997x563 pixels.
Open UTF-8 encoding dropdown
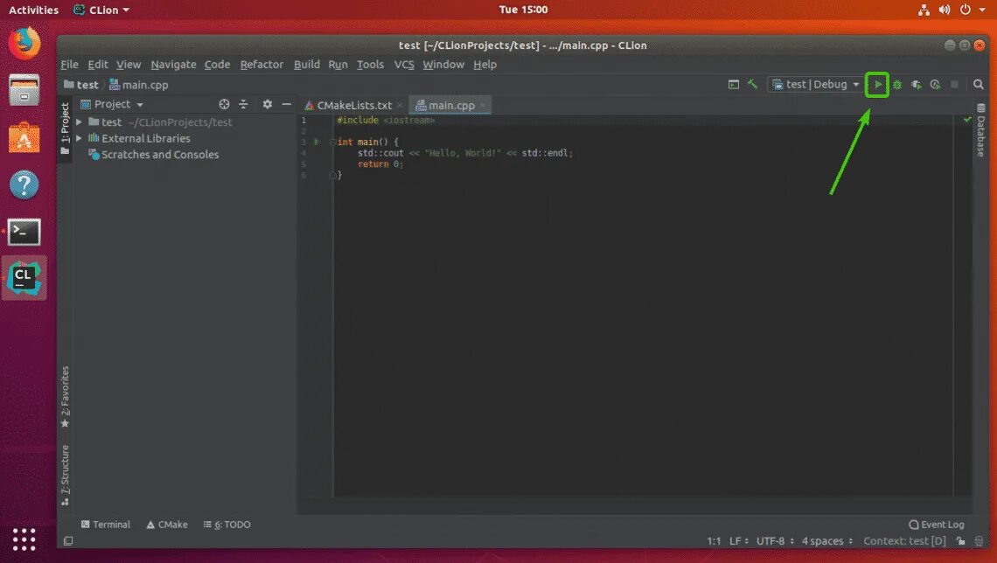775,541
